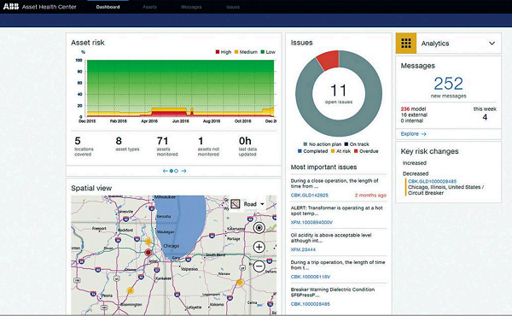Click the red Overdue donut segment
The width and height of the screenshot is (512, 316).
click(329, 60)
